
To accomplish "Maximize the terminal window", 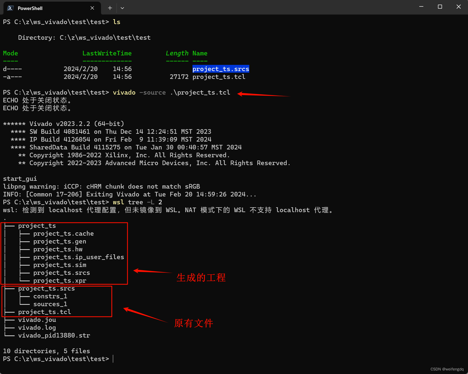I will tap(440, 7).
